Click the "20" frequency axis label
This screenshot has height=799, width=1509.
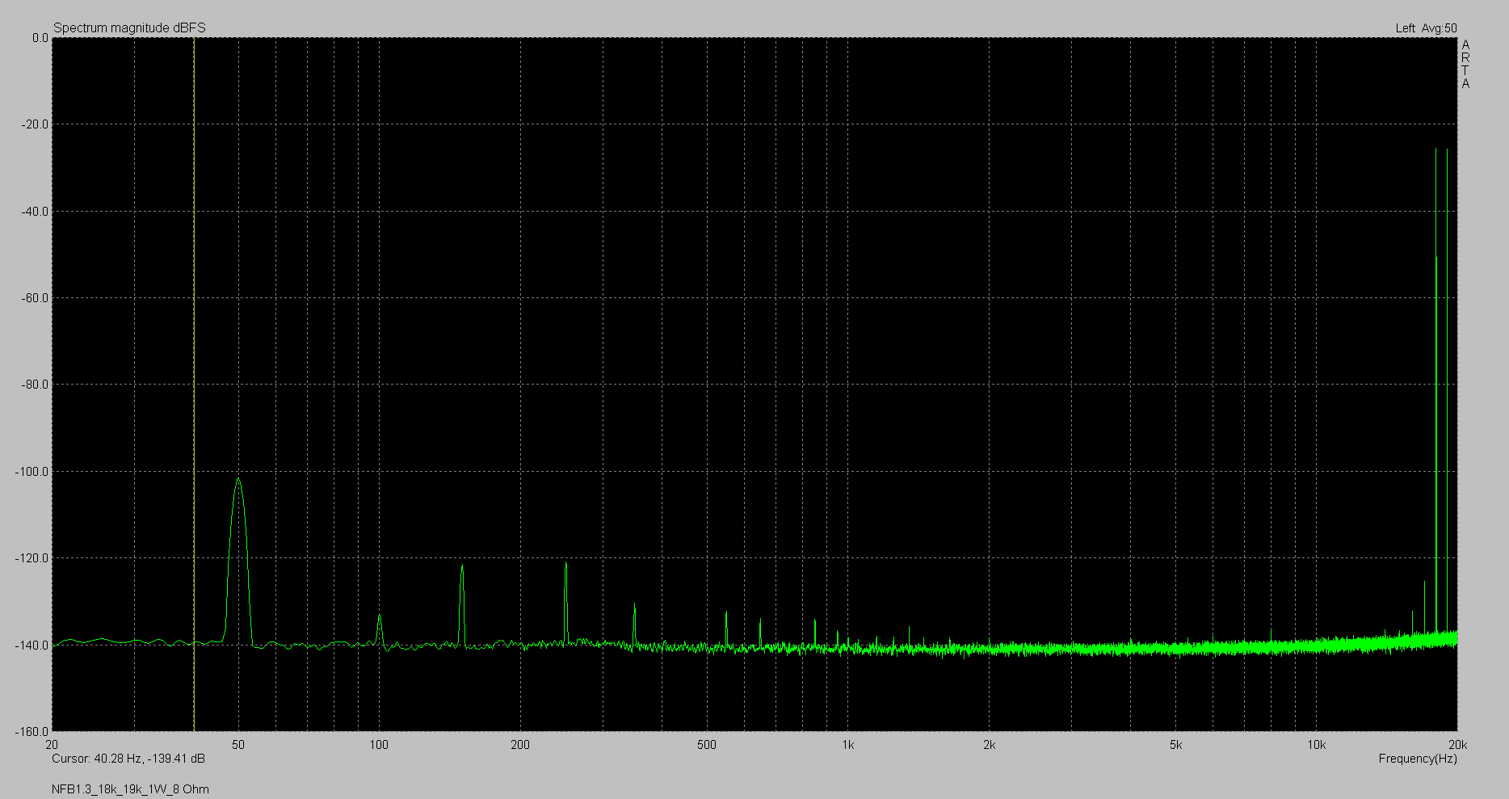(52, 745)
